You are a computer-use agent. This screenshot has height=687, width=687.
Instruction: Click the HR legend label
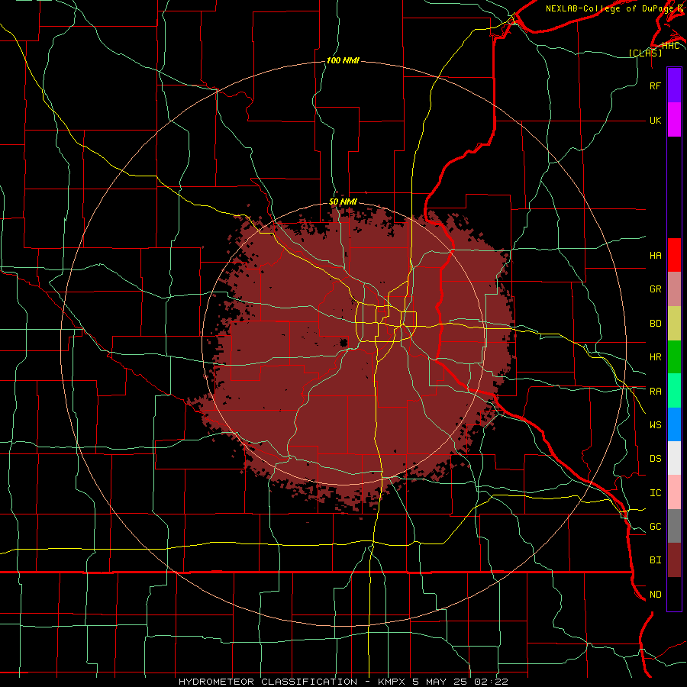pyautogui.click(x=655, y=357)
